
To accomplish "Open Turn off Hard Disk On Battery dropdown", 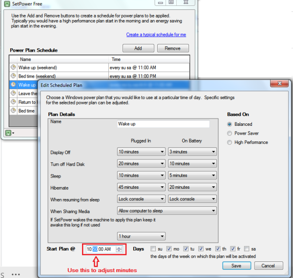I will point(192,163).
